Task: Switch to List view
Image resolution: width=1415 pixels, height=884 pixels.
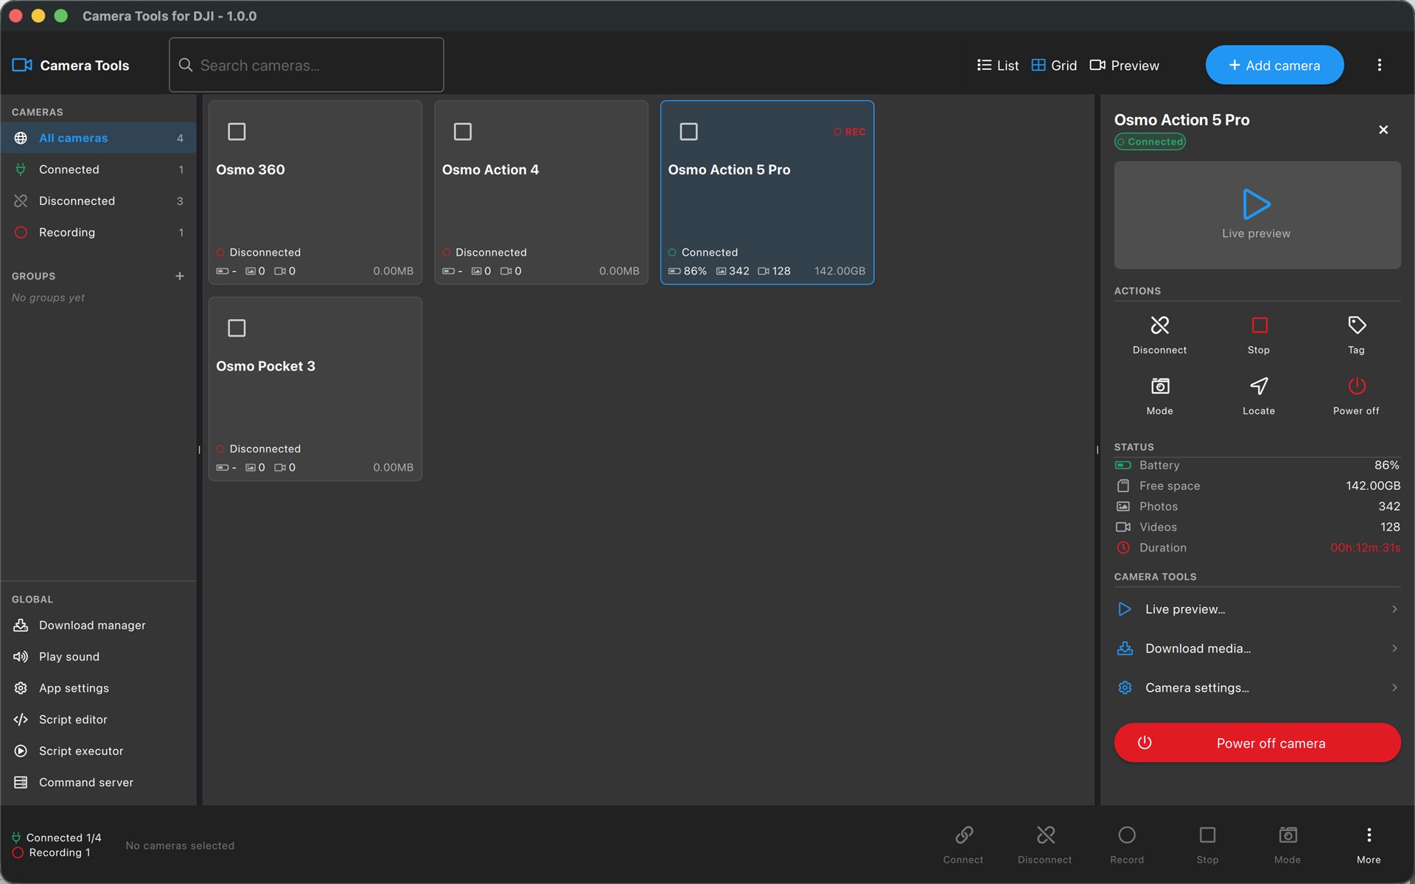Action: tap(997, 66)
